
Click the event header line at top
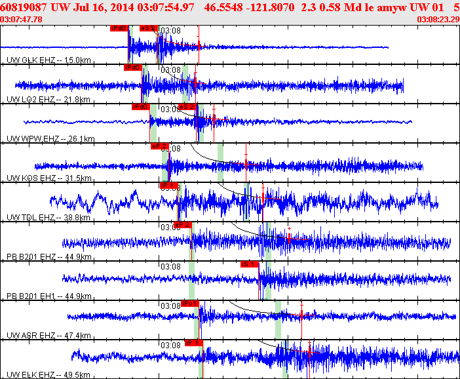230,7
